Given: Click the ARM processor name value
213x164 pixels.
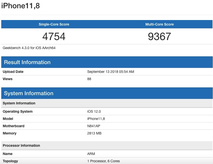Looking at the screenshot, I should (x=91, y=154).
